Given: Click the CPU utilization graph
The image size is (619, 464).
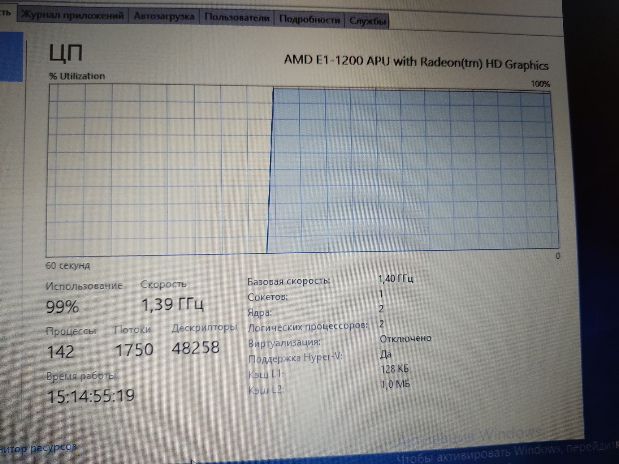Looking at the screenshot, I should pos(303,170).
